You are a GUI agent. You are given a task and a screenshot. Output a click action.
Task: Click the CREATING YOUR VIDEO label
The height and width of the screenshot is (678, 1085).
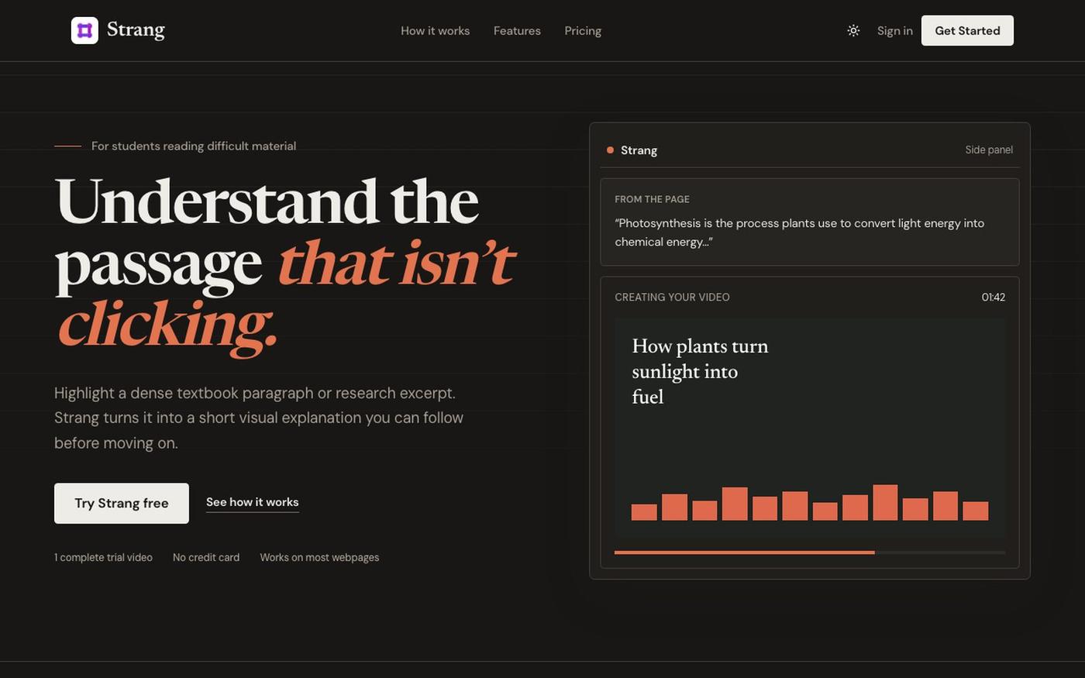(672, 297)
